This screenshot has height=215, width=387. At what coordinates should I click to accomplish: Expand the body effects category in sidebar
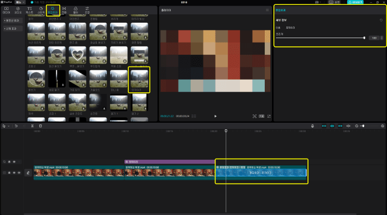tap(13, 29)
